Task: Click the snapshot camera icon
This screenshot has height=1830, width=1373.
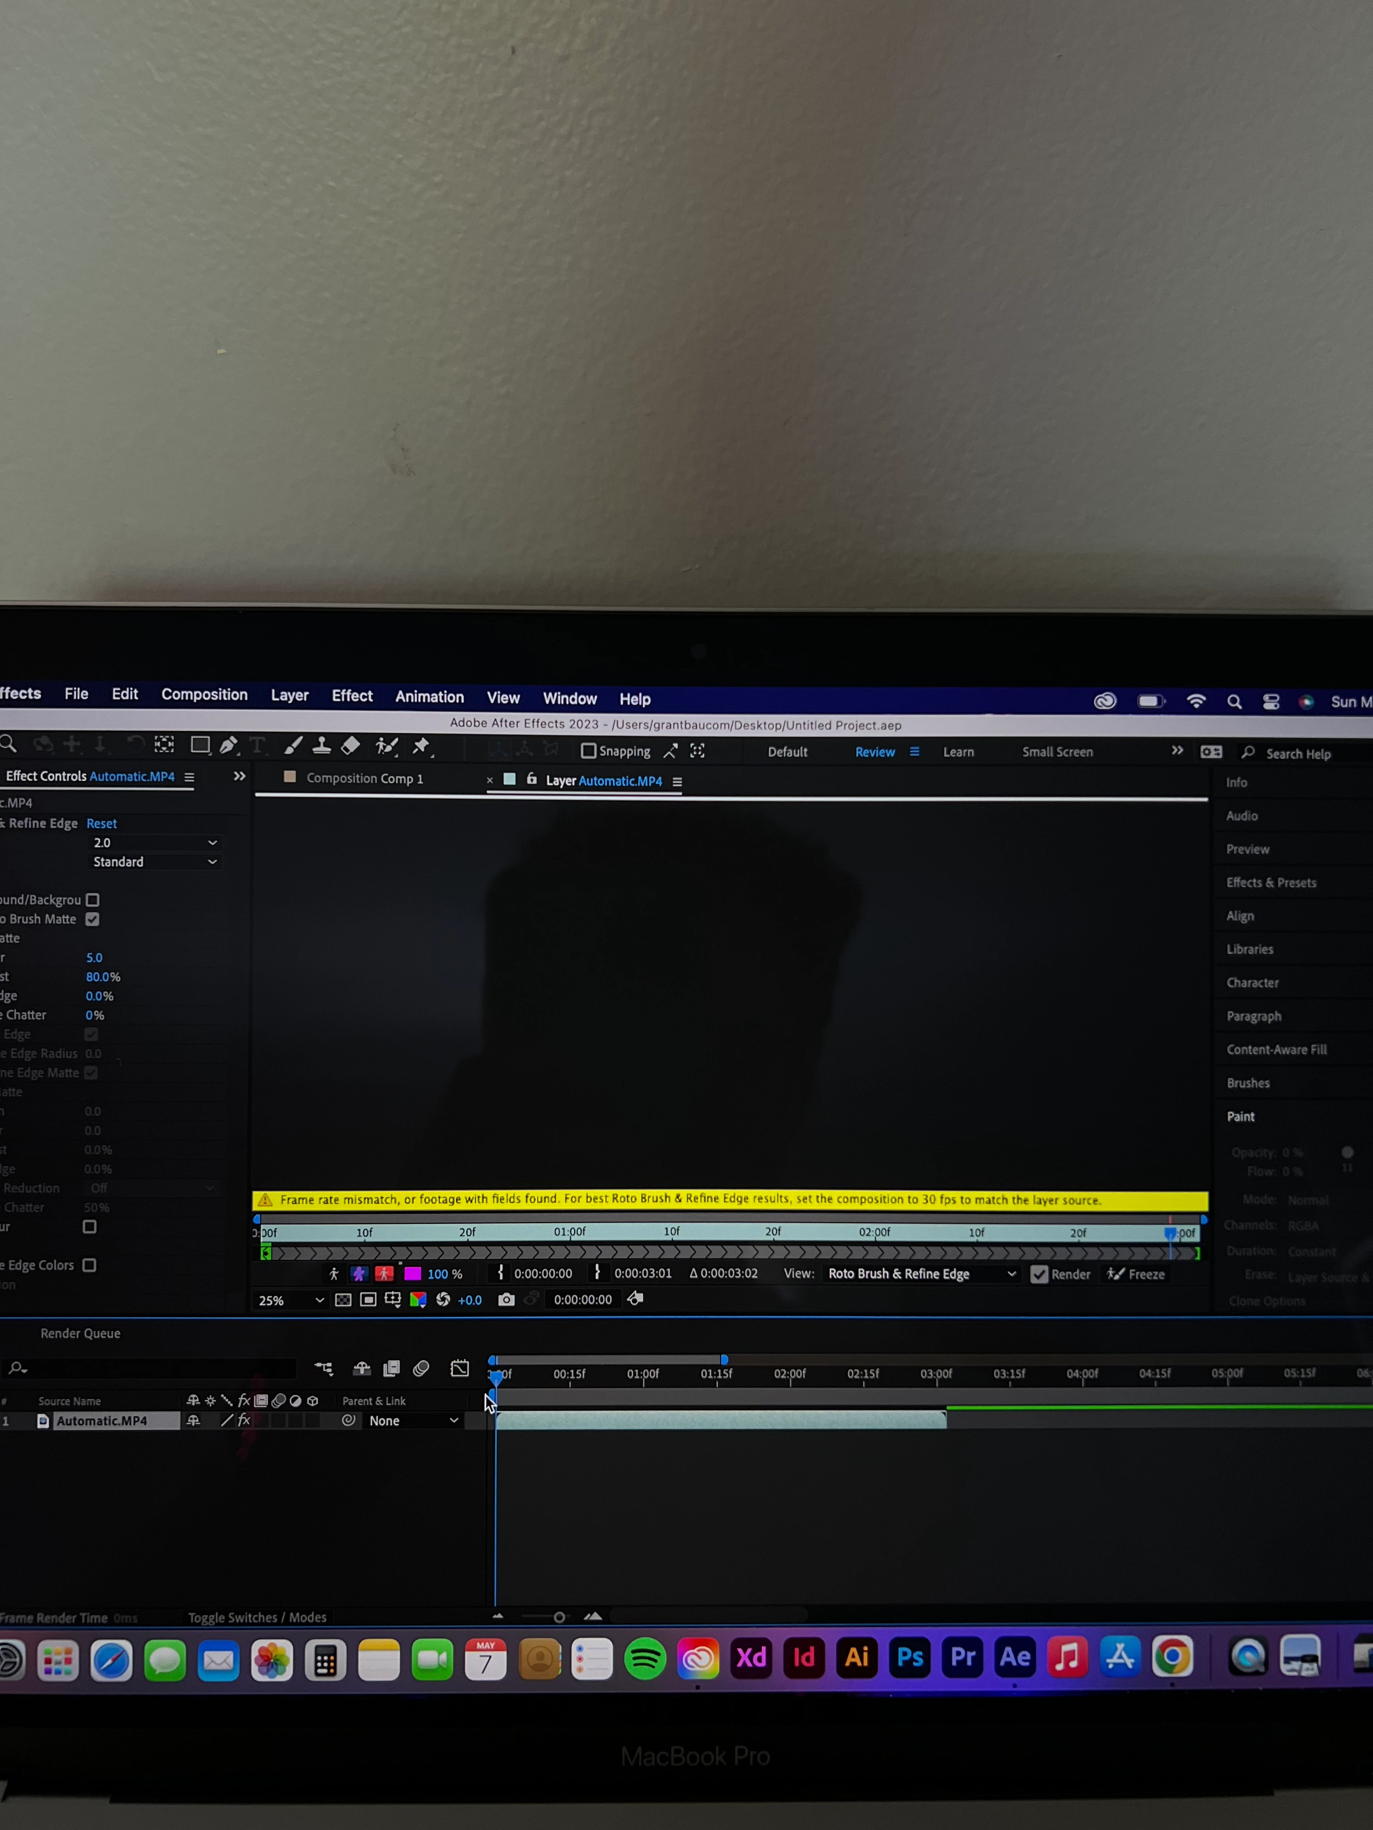Action: tap(506, 1300)
